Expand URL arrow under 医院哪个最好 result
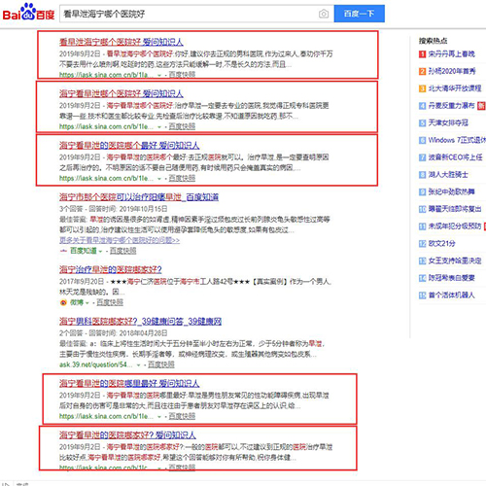The height and width of the screenshot is (486, 486). (159, 179)
